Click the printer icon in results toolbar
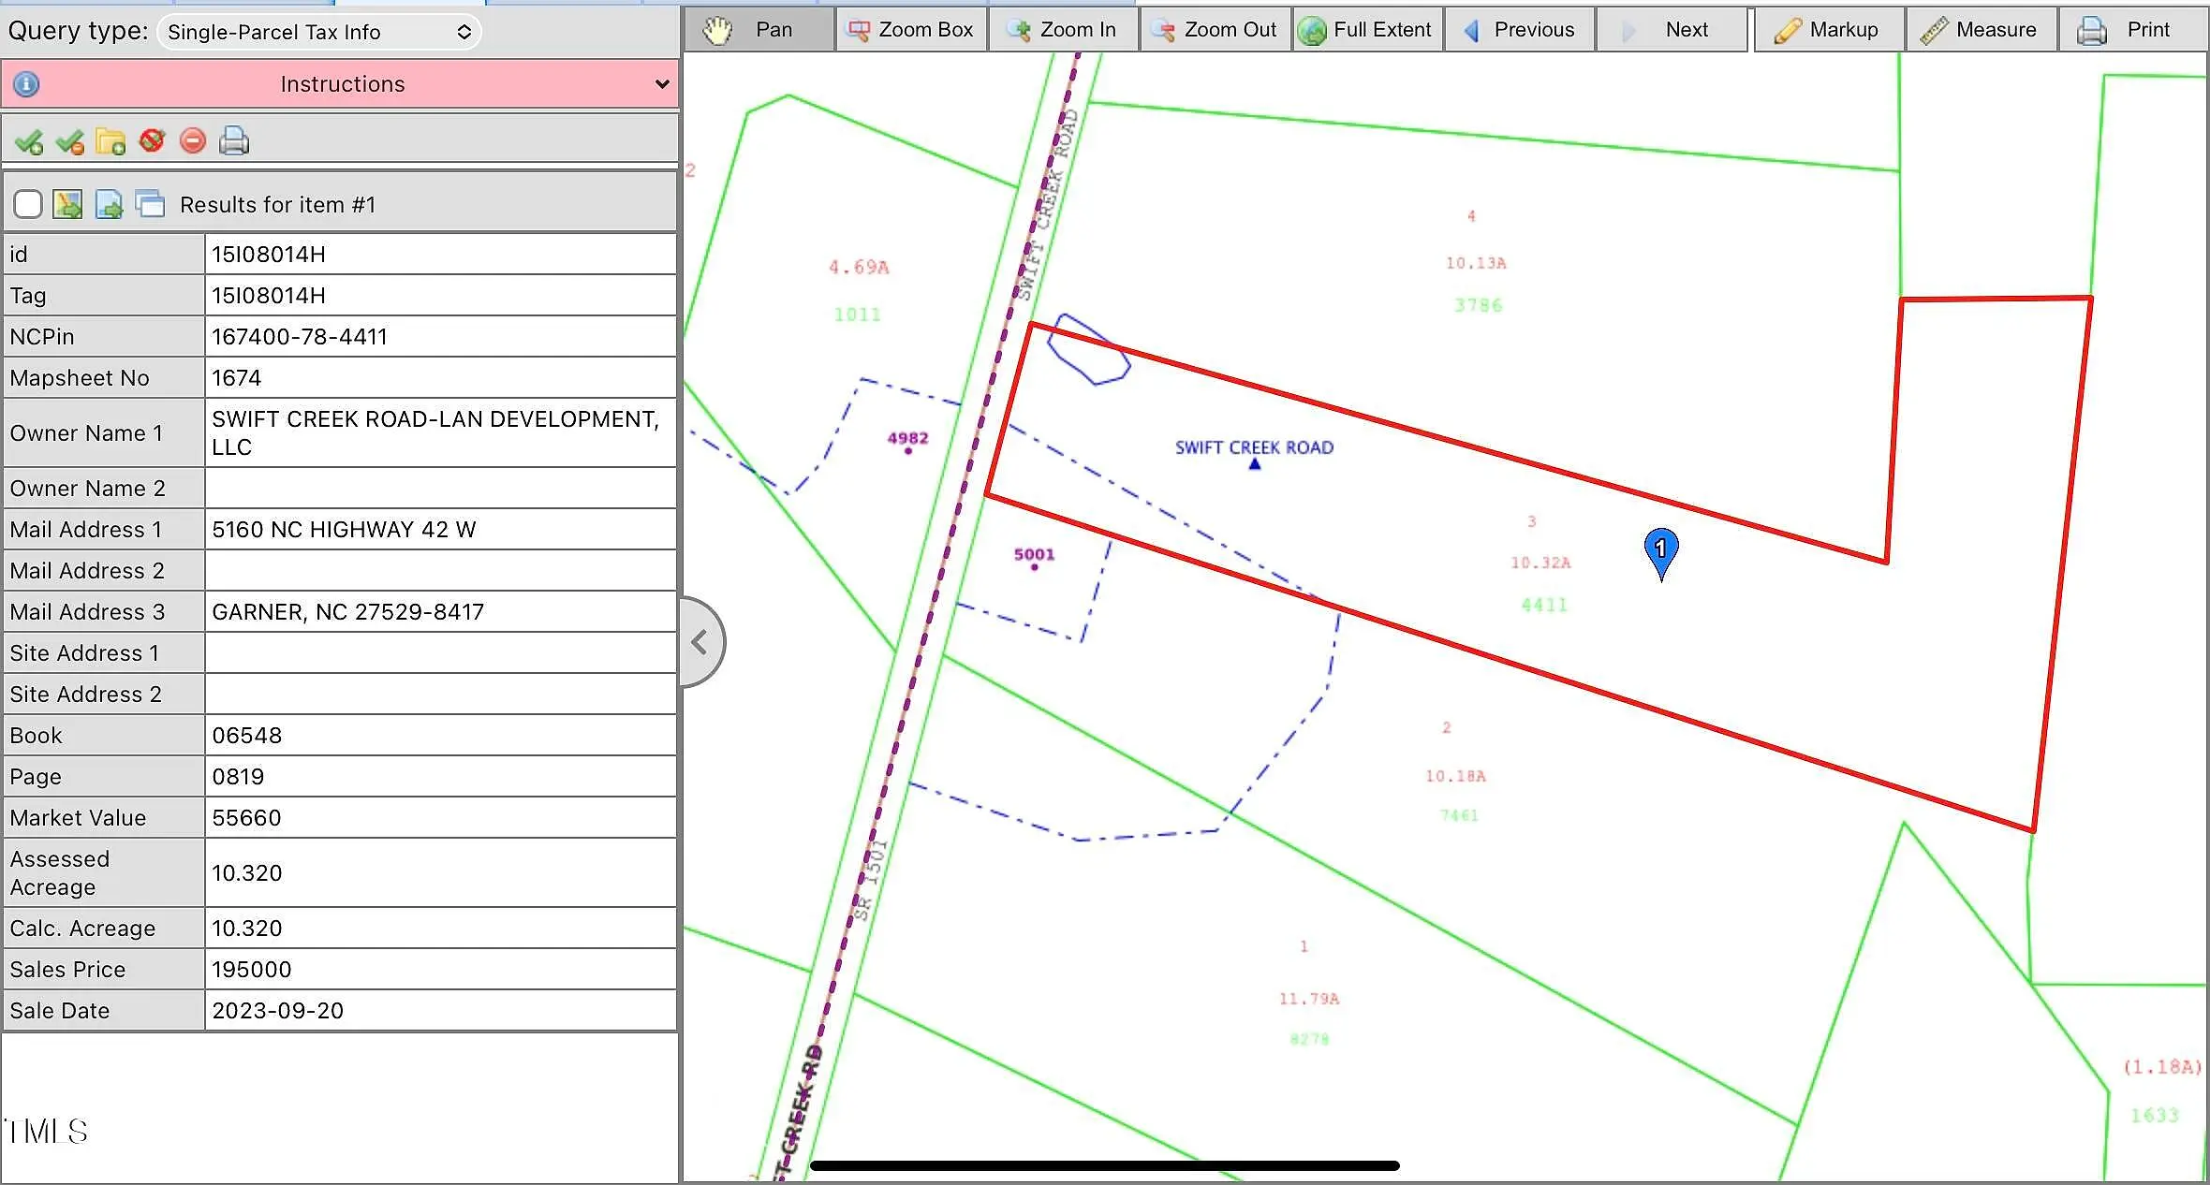This screenshot has height=1185, width=2210. tap(234, 140)
